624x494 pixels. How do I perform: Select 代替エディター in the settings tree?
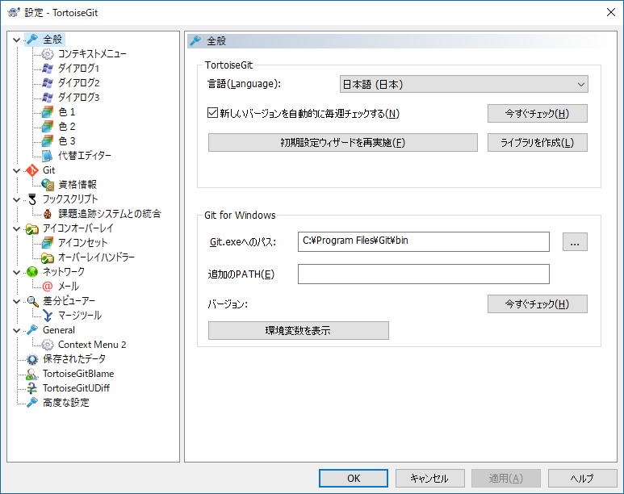[x=85, y=156]
